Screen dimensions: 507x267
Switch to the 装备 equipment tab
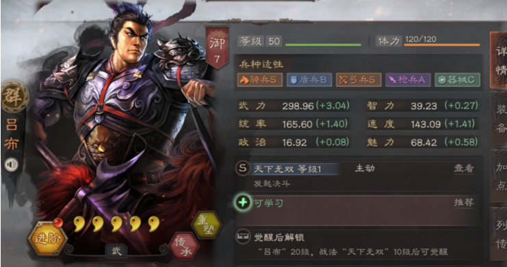click(x=499, y=118)
